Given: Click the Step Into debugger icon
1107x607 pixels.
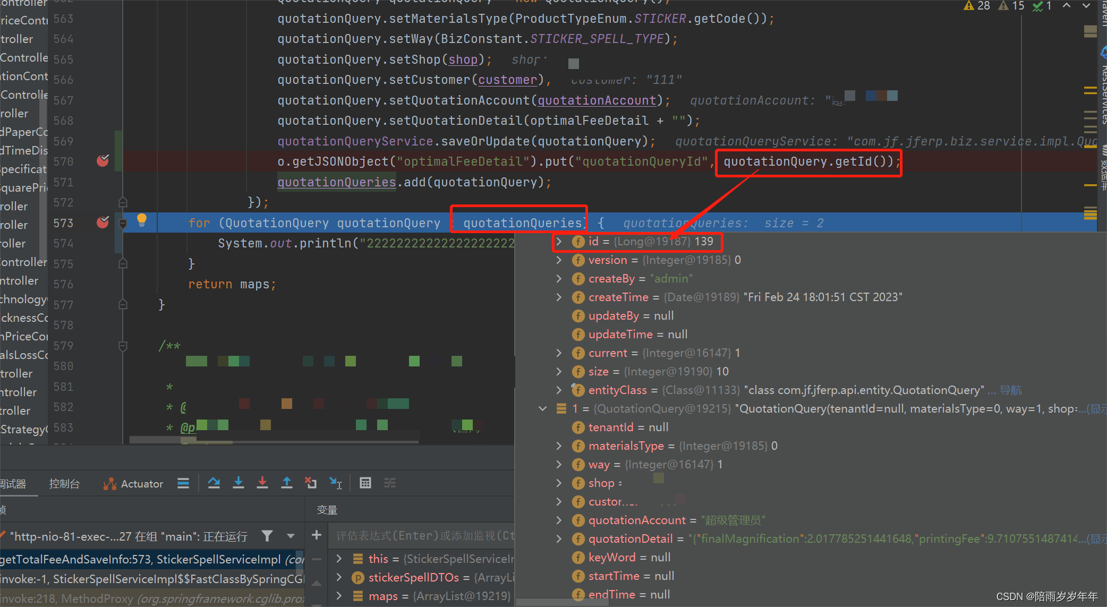Looking at the screenshot, I should (239, 483).
